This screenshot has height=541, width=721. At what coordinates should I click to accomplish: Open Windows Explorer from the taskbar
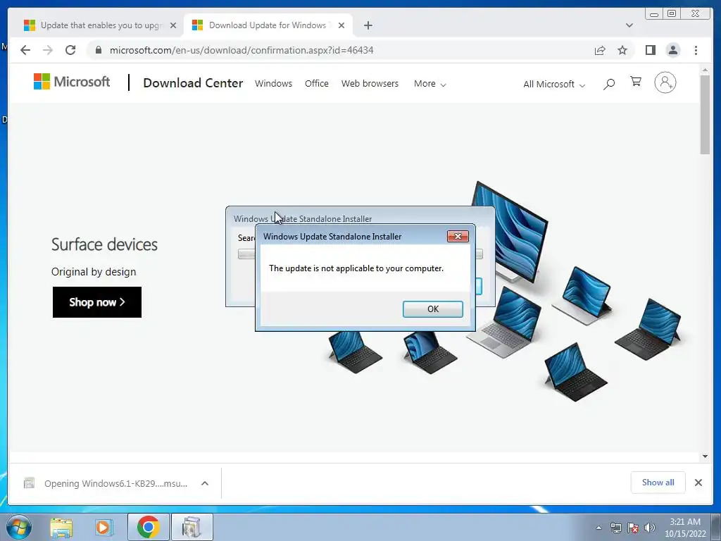pyautogui.click(x=61, y=527)
